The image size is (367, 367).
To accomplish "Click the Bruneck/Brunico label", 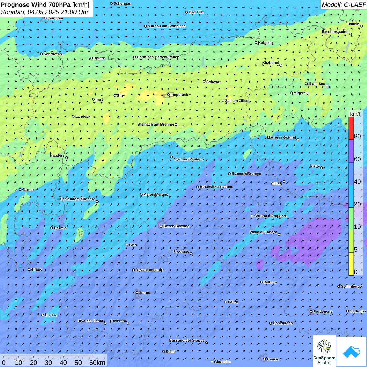I will point(246,174).
